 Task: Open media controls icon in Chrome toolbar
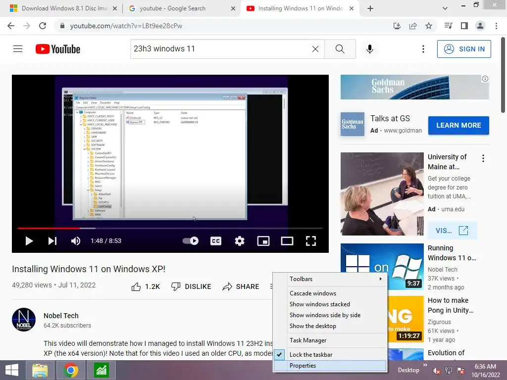[x=448, y=26]
